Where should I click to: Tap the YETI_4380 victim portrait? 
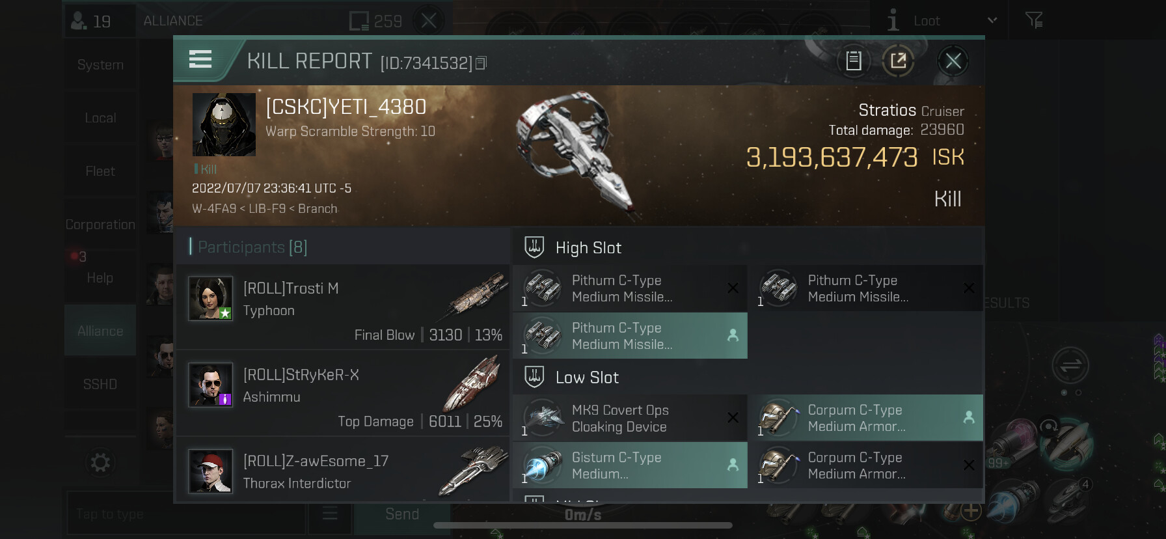coord(224,124)
